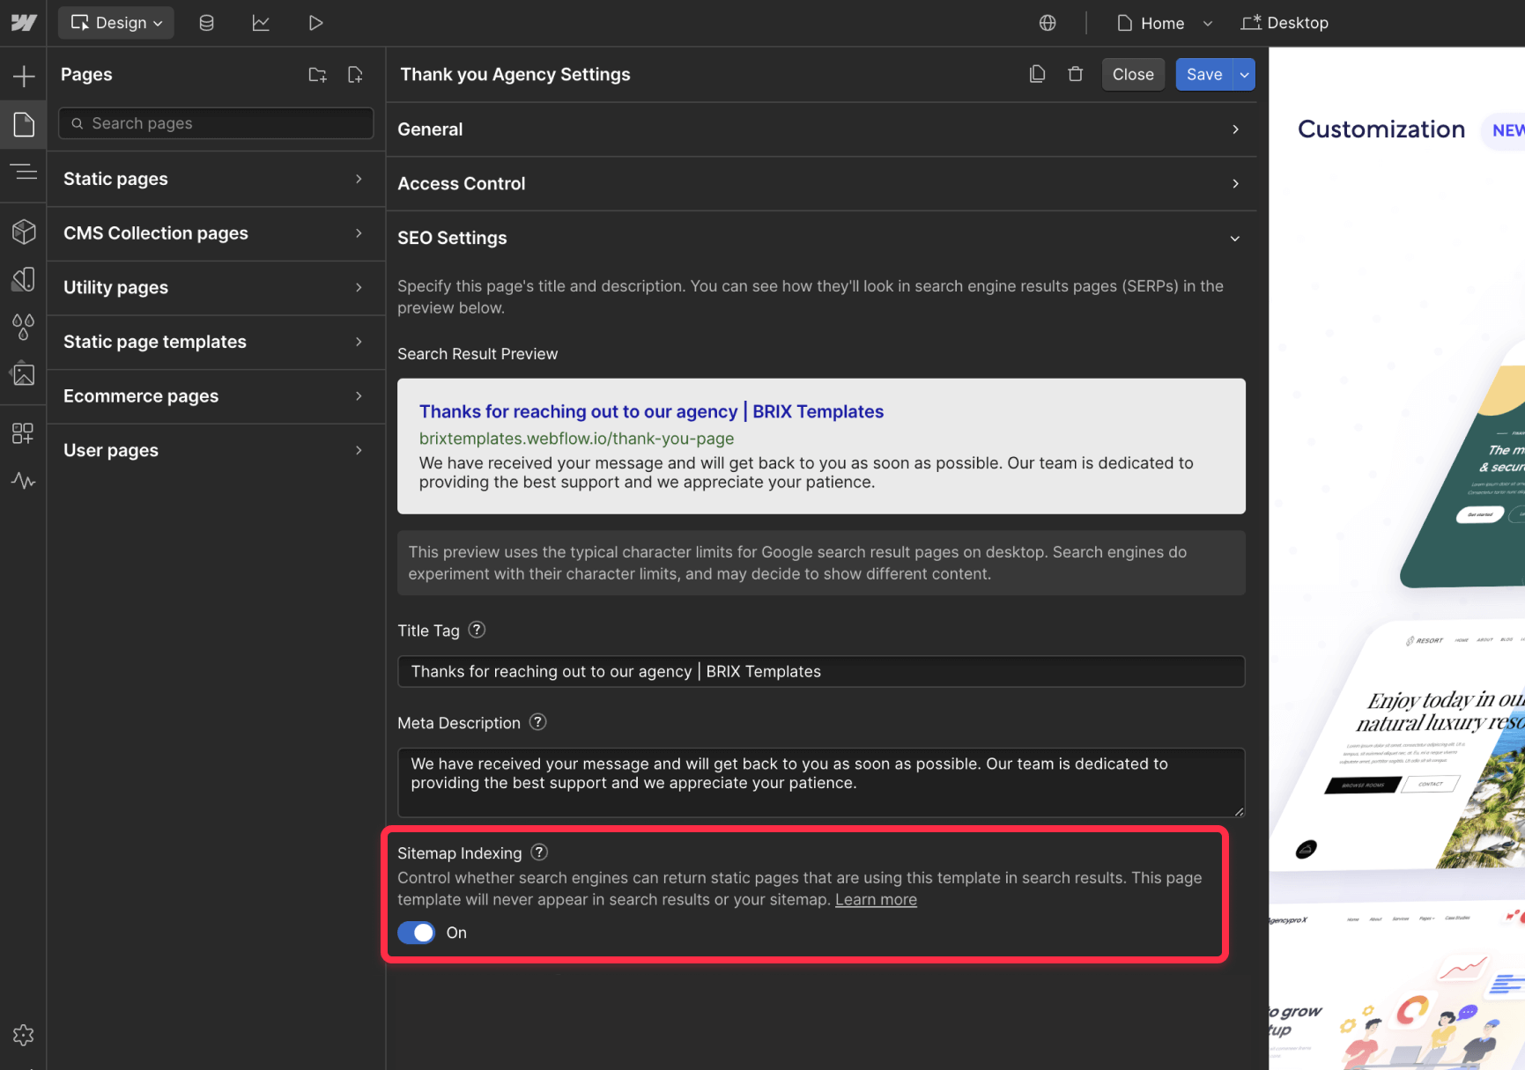Screen dimensions: 1525x1070
Task: Open the Meta Description help icon
Action: pyautogui.click(x=537, y=722)
